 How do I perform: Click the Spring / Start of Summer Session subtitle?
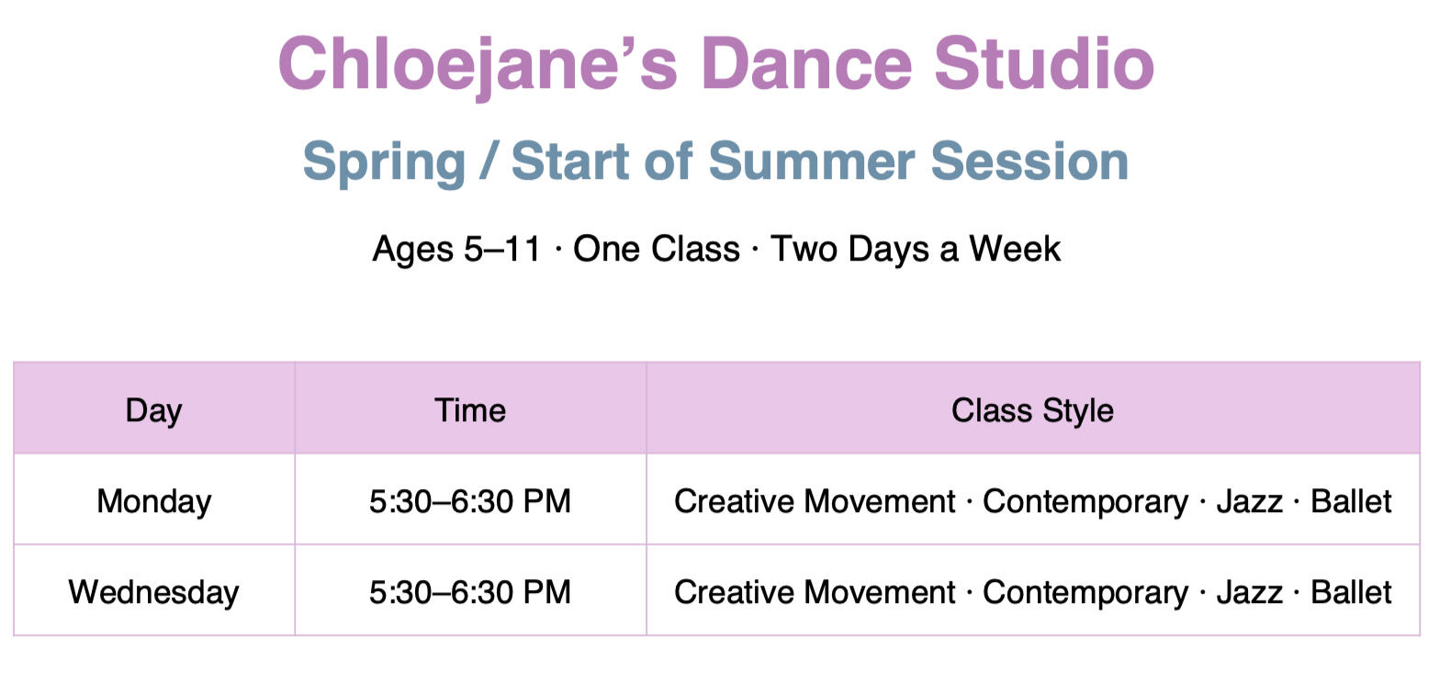point(715,161)
